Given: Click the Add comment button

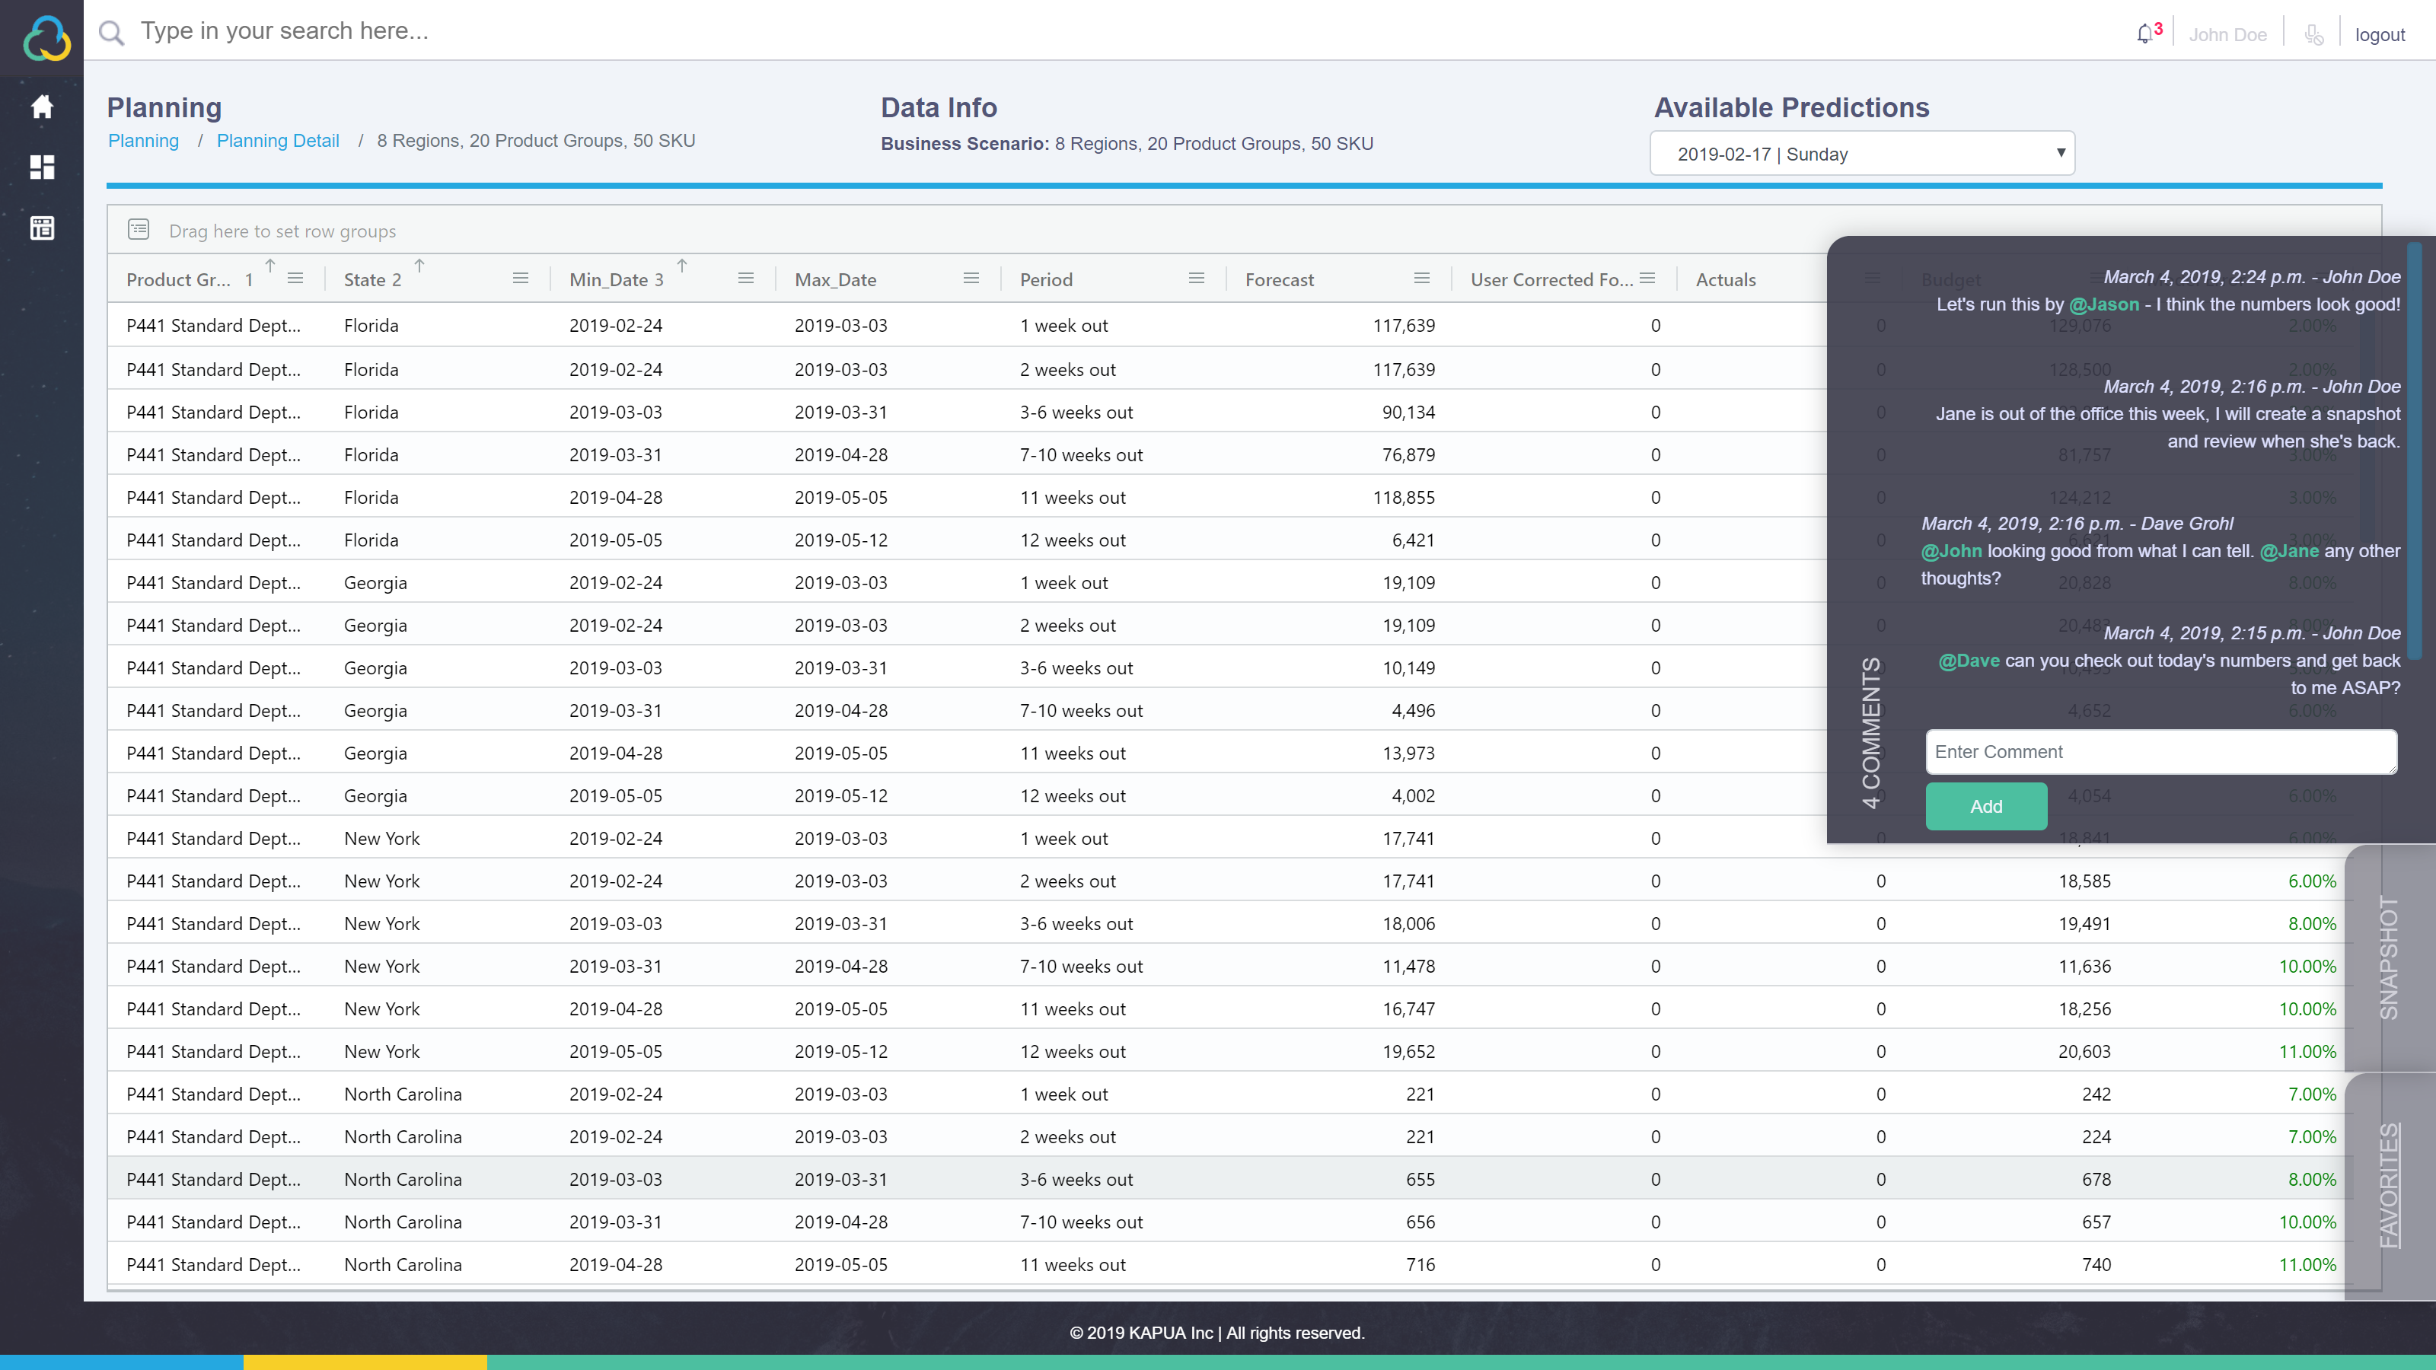Looking at the screenshot, I should (x=1985, y=807).
